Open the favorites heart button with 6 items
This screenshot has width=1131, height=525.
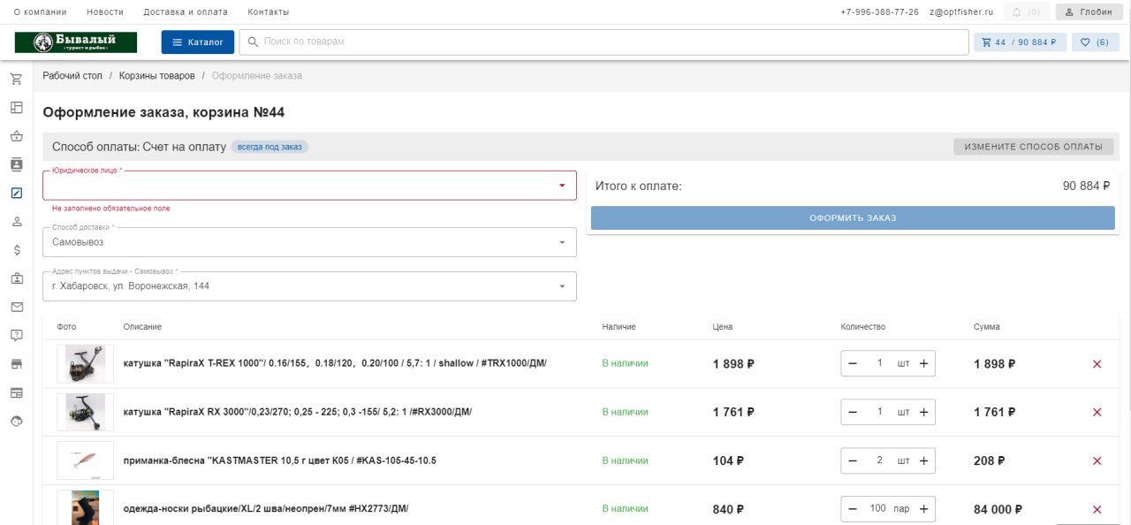tap(1095, 42)
